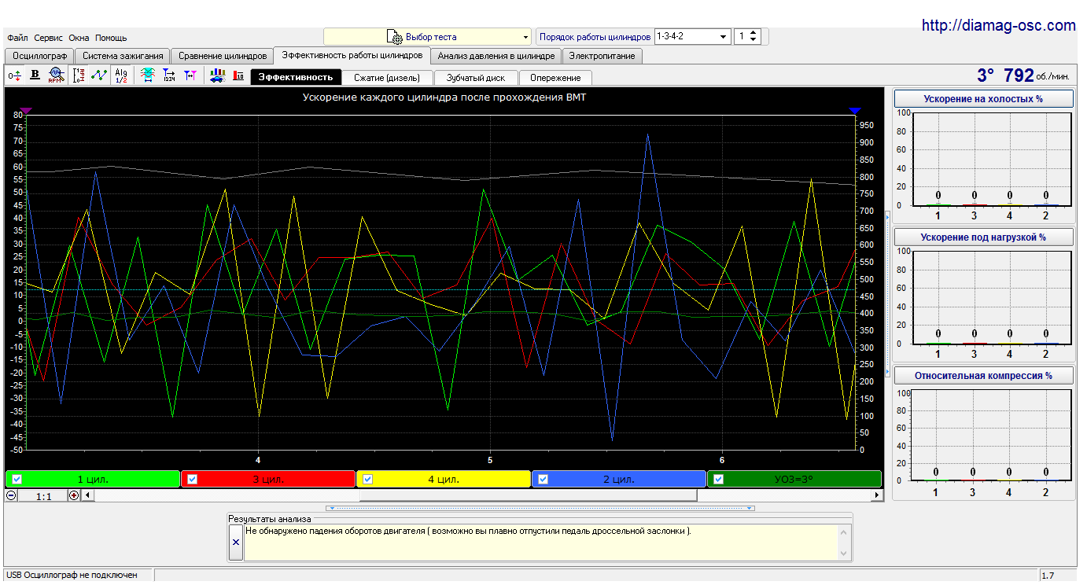Click the 1234 cylinder order marker icon
Image resolution: width=1087 pixels, height=585 pixels.
click(168, 75)
